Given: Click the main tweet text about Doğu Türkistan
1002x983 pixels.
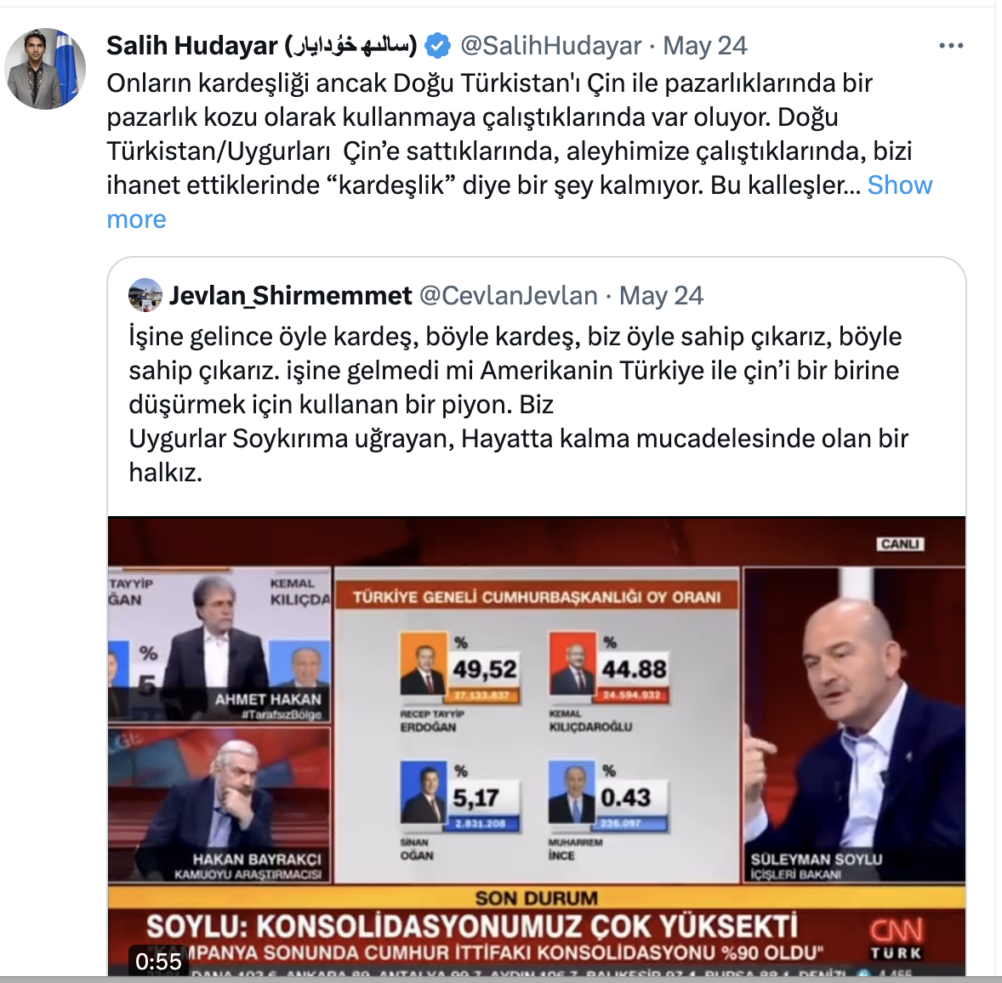Looking at the screenshot, I should pos(520,151).
